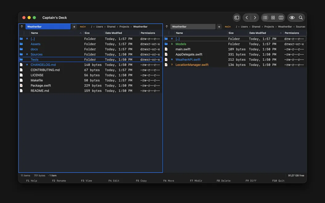Click git added badge beside Models
325x203 pixels.
click(x=172, y=44)
